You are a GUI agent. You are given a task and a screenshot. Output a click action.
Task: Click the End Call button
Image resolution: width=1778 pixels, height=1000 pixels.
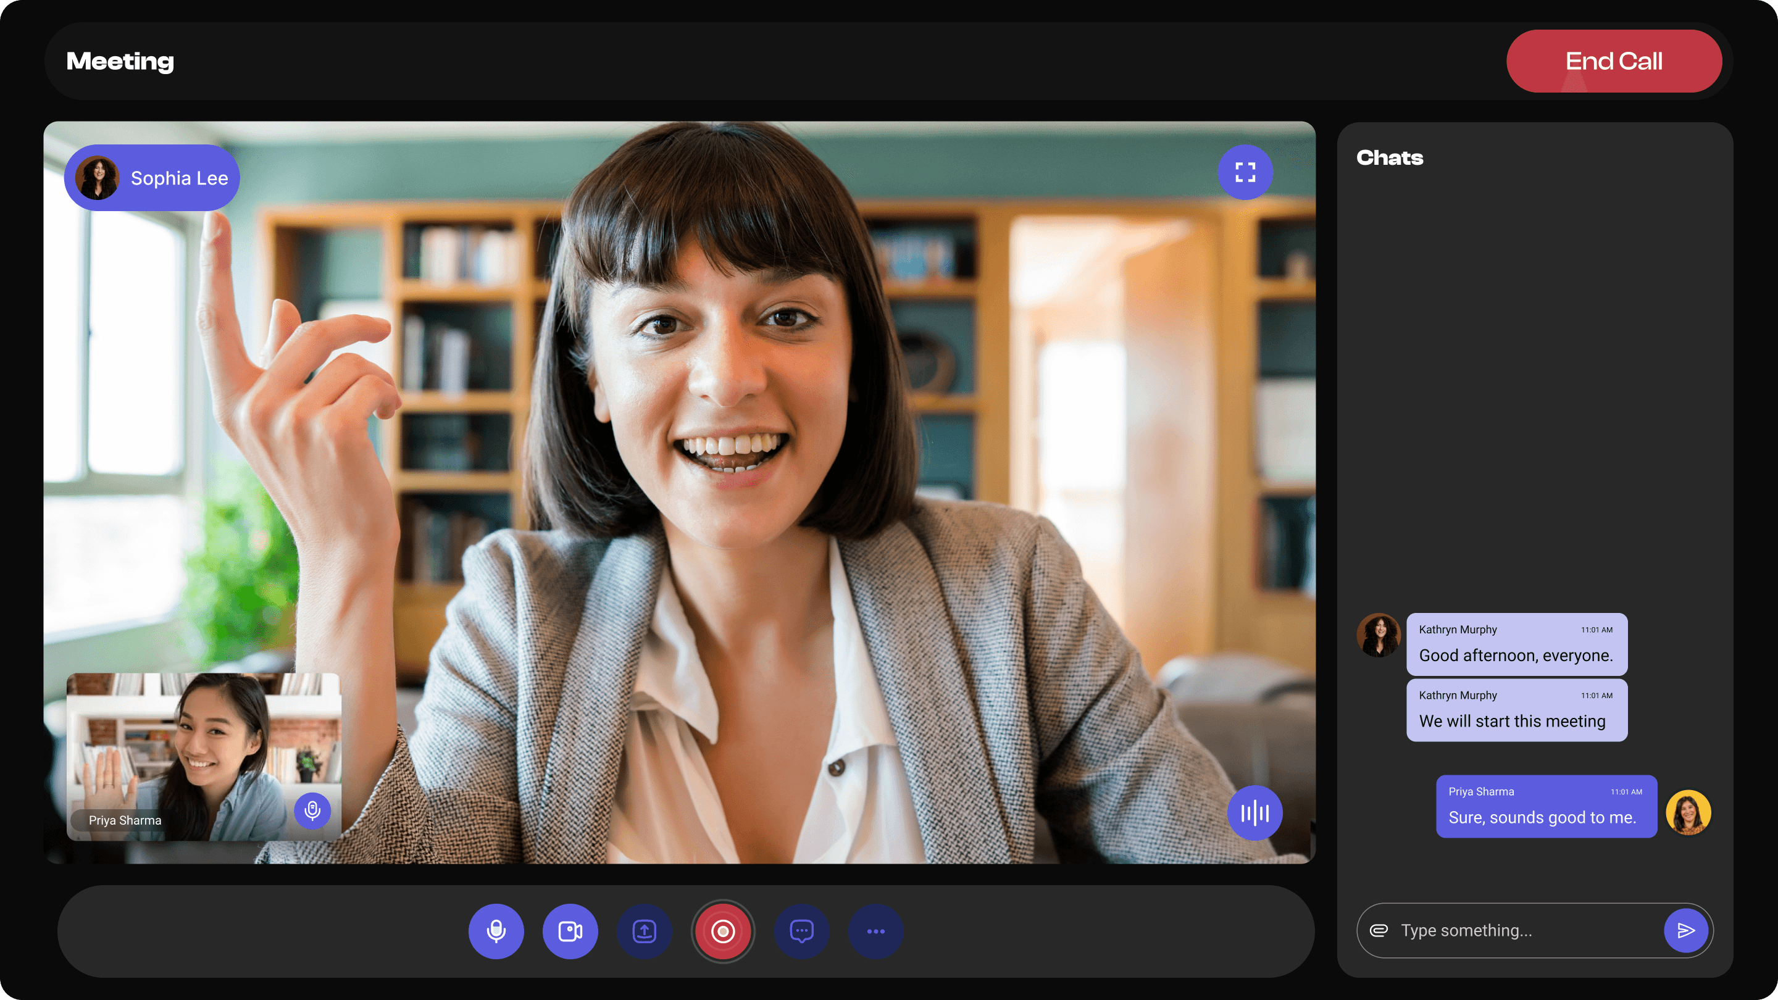click(x=1613, y=60)
